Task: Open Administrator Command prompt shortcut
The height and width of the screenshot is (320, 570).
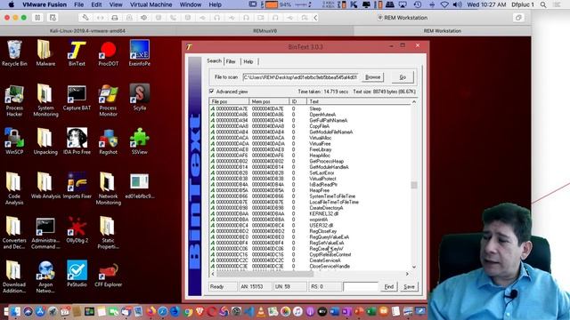Action: pos(45,233)
